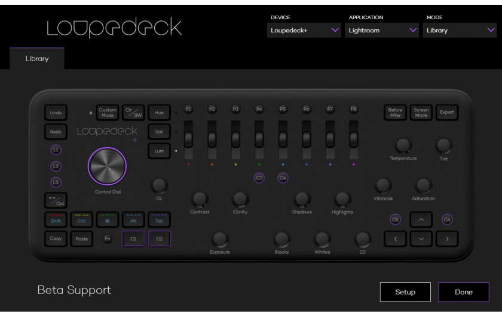Image resolution: width=502 pixels, height=317 pixels.
Task: Click the Undo key on the deck
Action: click(x=56, y=112)
